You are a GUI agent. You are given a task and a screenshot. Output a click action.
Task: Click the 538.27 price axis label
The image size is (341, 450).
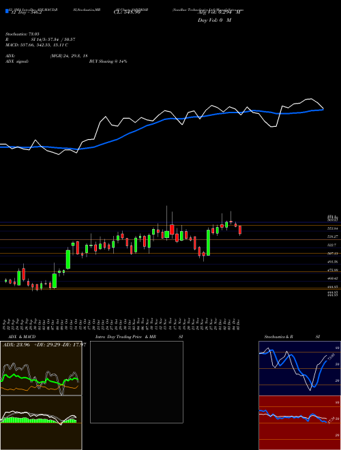332,237
